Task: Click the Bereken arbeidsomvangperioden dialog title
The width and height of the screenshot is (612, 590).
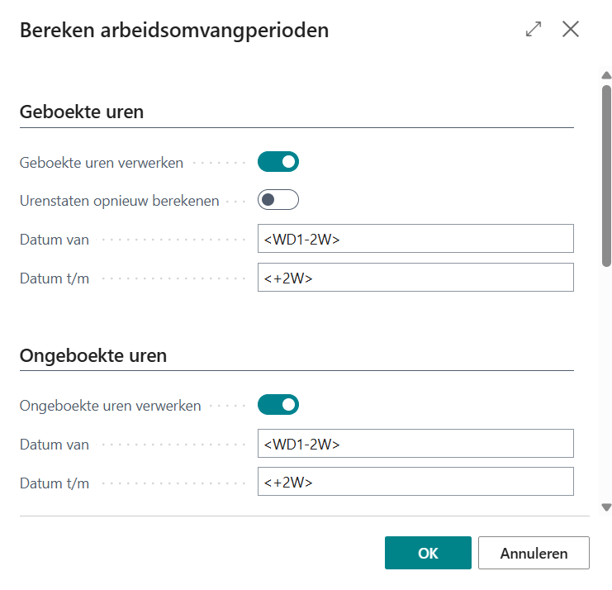Action: coord(174,31)
